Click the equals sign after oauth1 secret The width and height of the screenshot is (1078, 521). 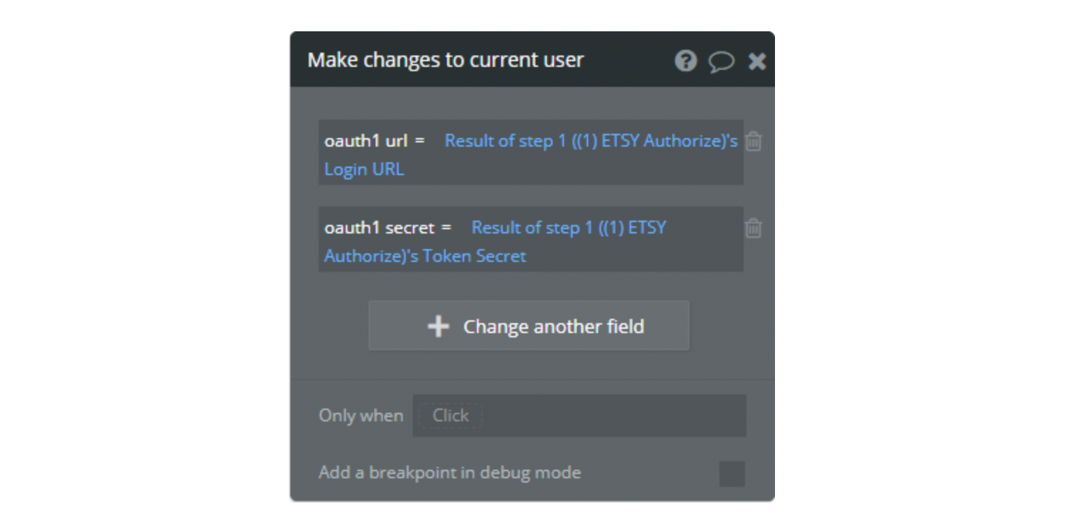point(446,228)
